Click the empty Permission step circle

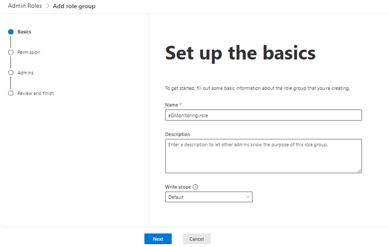click(11, 52)
